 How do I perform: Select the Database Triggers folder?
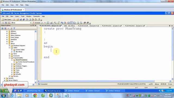coord(21,66)
